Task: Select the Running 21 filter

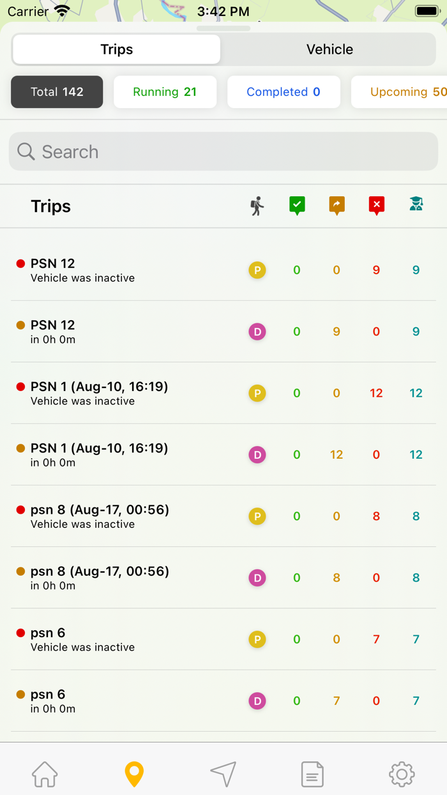Action: click(x=165, y=91)
